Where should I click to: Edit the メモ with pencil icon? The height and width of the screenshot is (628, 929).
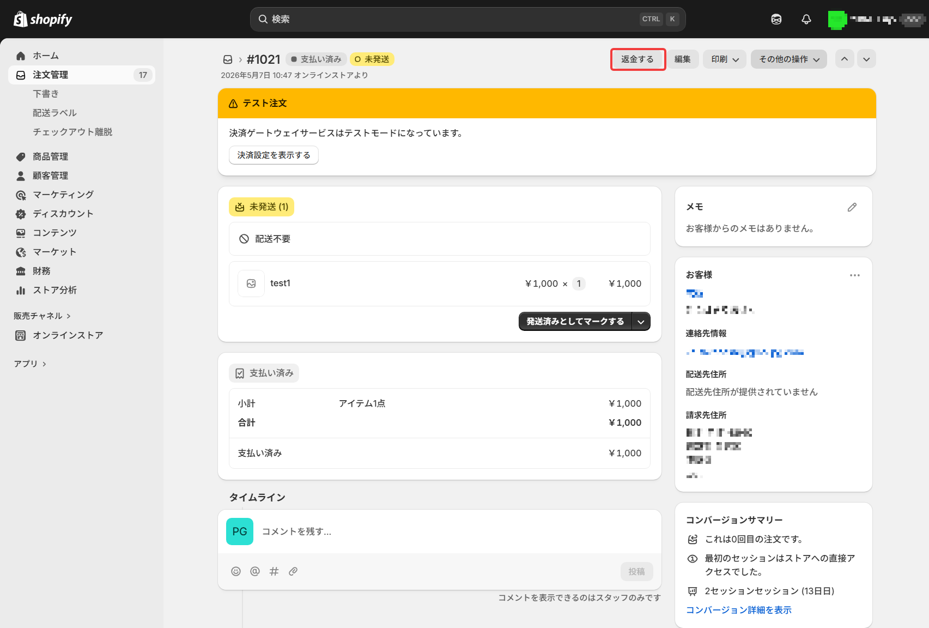pyautogui.click(x=852, y=207)
